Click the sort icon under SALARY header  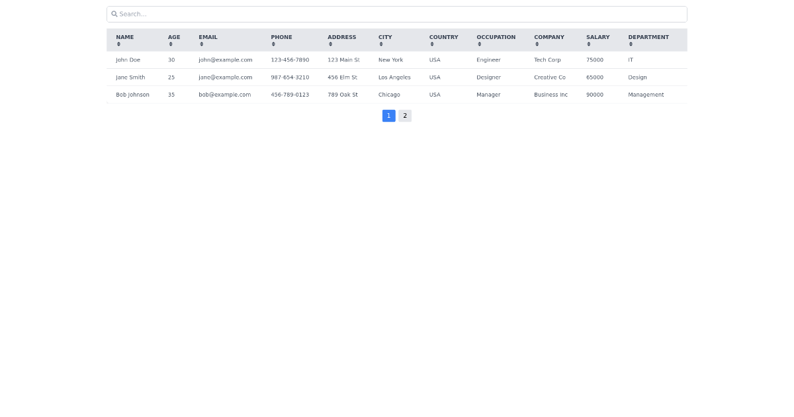point(588,44)
